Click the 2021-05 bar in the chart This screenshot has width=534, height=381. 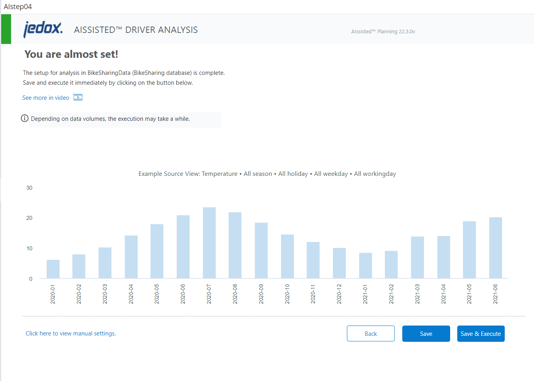point(470,250)
